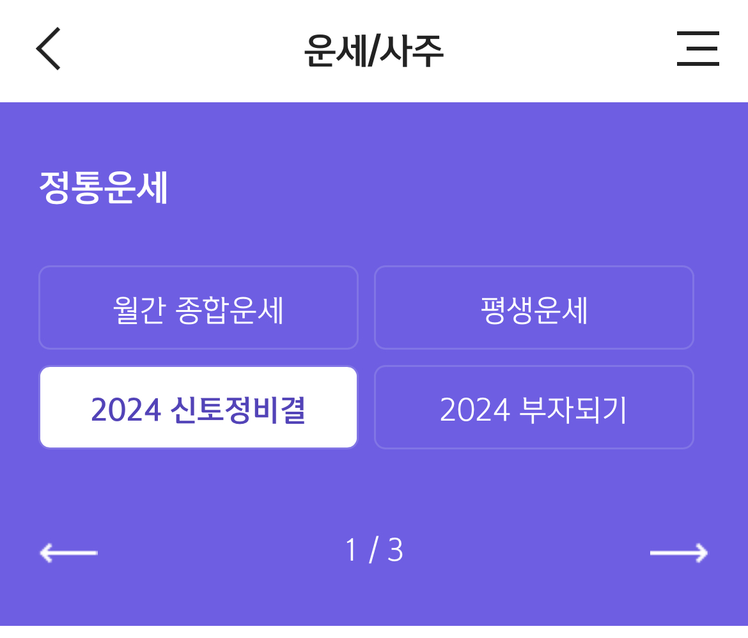Image resolution: width=748 pixels, height=638 pixels.
Task: Advance to next page with right arrow
Action: click(678, 552)
